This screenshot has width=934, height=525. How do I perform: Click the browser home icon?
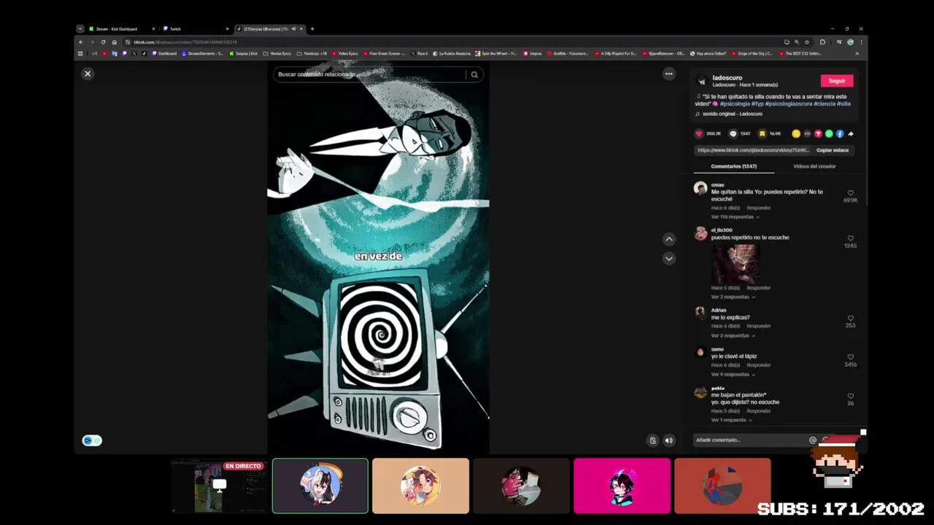coord(114,42)
